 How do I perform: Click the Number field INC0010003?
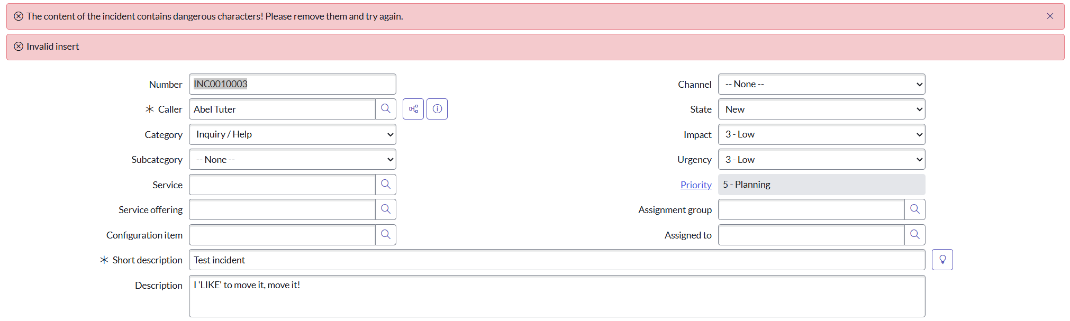point(292,84)
